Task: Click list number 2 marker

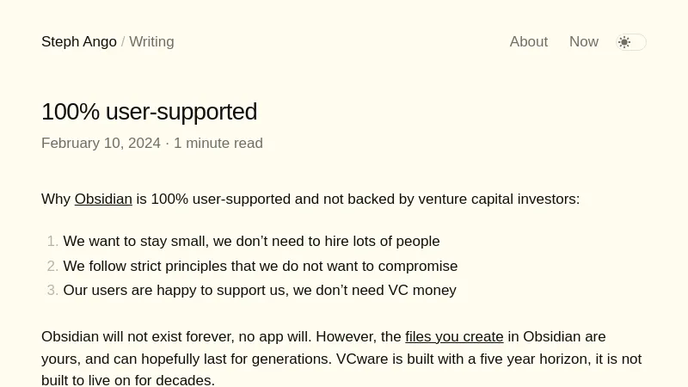Action: (52, 267)
